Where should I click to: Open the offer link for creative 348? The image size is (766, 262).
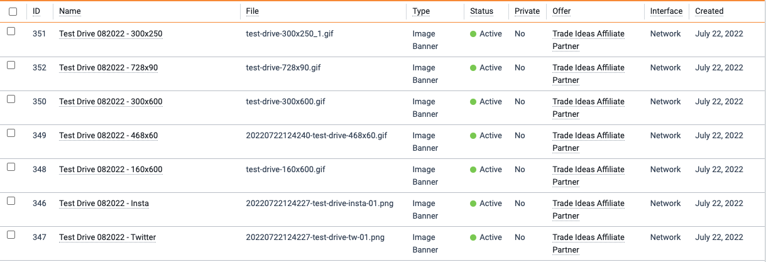coord(588,176)
